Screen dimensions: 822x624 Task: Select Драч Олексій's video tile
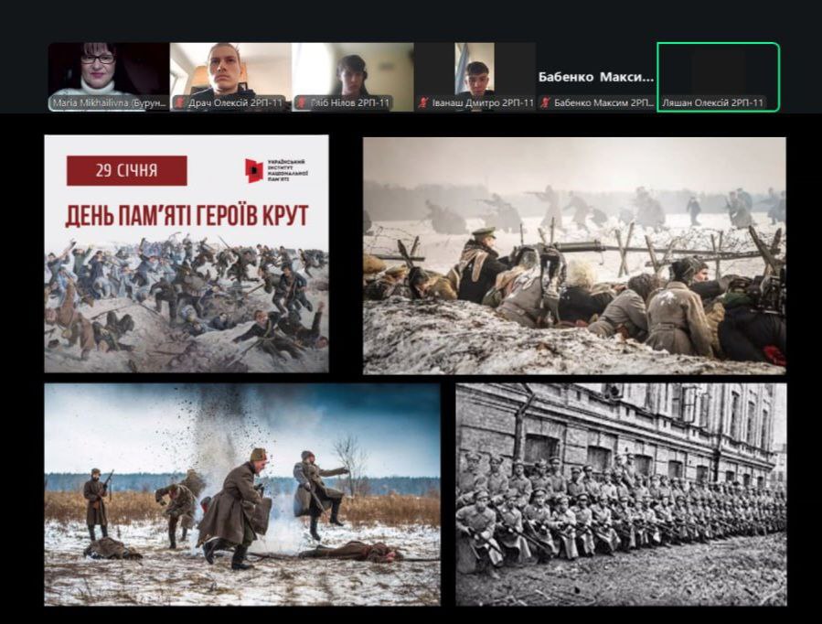[x=230, y=70]
